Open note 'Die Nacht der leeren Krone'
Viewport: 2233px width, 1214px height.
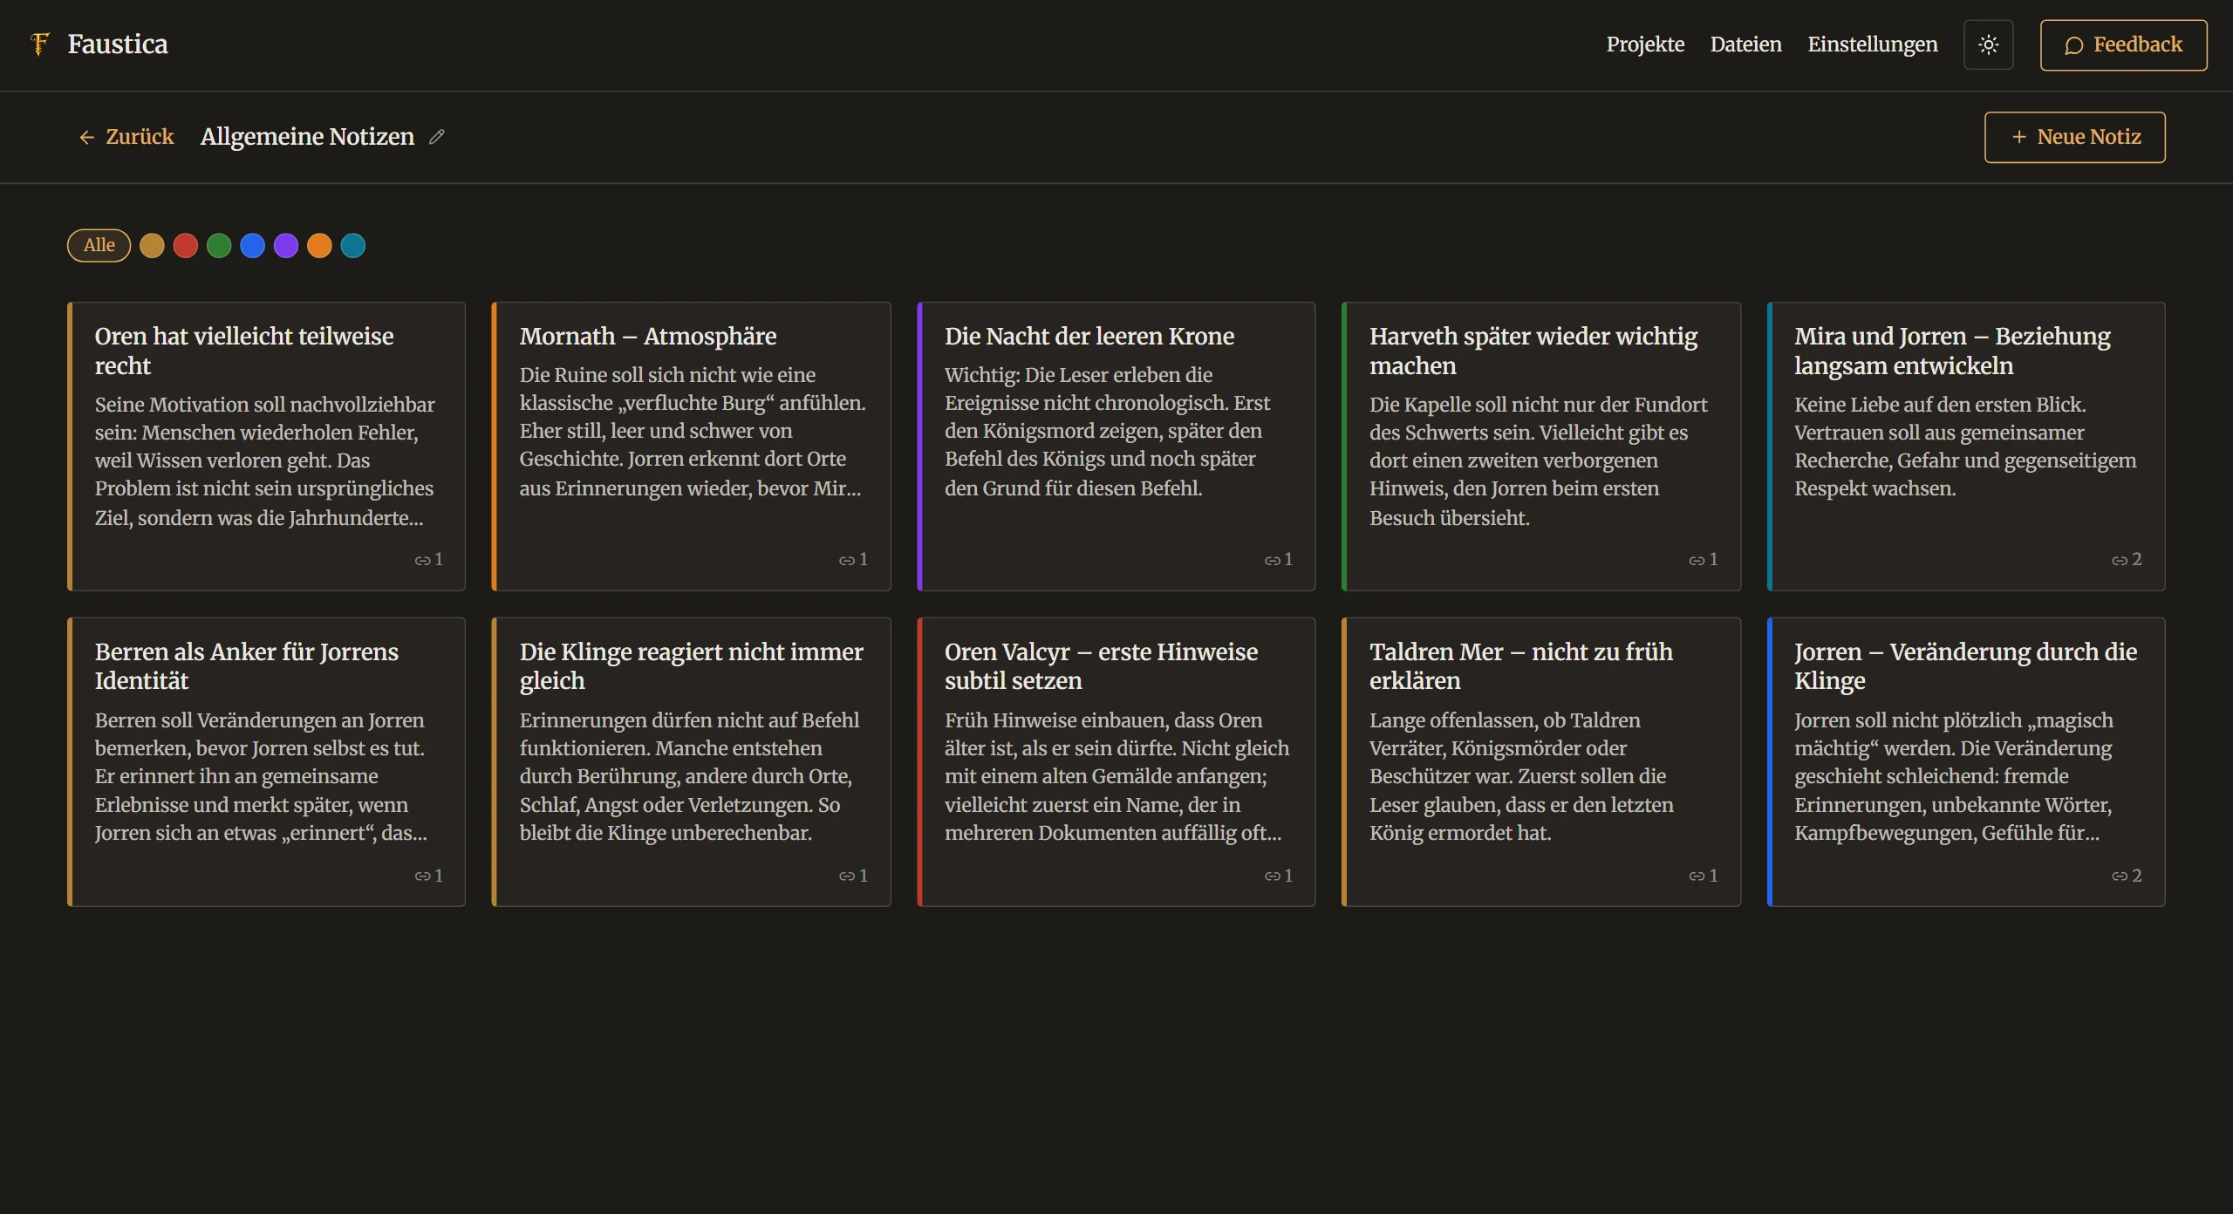[1116, 446]
